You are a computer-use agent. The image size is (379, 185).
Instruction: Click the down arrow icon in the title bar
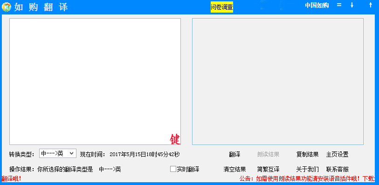(352, 5)
